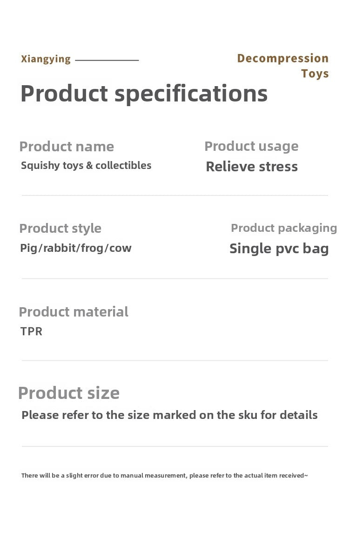Click the Xiangying brand name
349x533 pixels.
click(46, 59)
